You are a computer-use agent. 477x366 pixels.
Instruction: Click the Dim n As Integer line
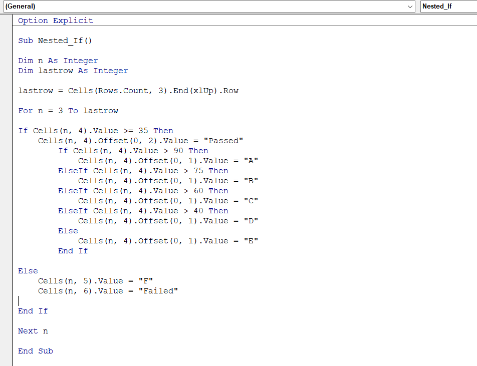point(58,61)
